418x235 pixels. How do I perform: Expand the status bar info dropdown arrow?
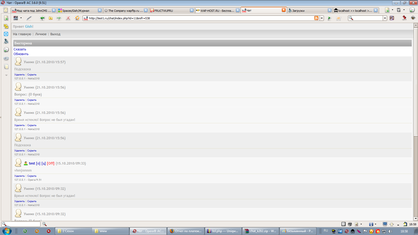point(375,224)
